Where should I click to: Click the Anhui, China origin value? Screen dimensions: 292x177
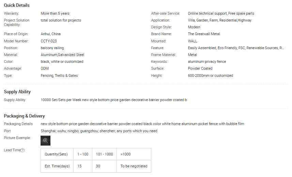click(50, 34)
